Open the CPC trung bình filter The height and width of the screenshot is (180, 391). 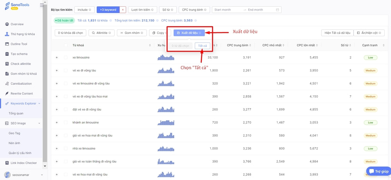tap(194, 10)
